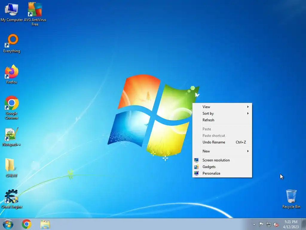Choose Undo Rename in the context menu
The image size is (306, 230).
click(222, 142)
